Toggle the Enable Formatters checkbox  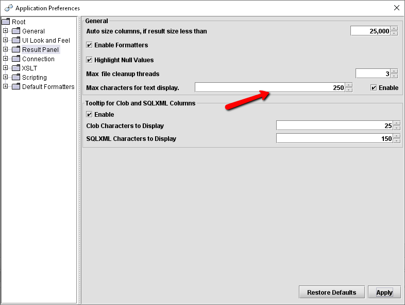tap(89, 45)
